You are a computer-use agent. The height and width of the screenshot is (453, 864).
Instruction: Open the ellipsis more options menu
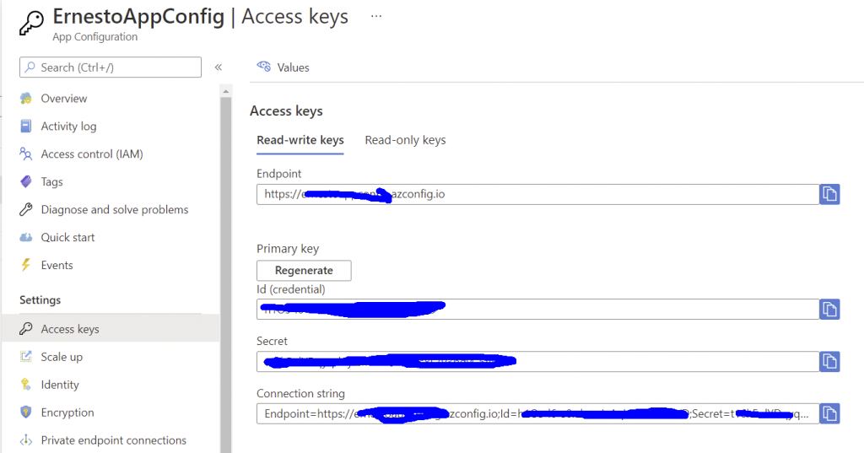376,17
